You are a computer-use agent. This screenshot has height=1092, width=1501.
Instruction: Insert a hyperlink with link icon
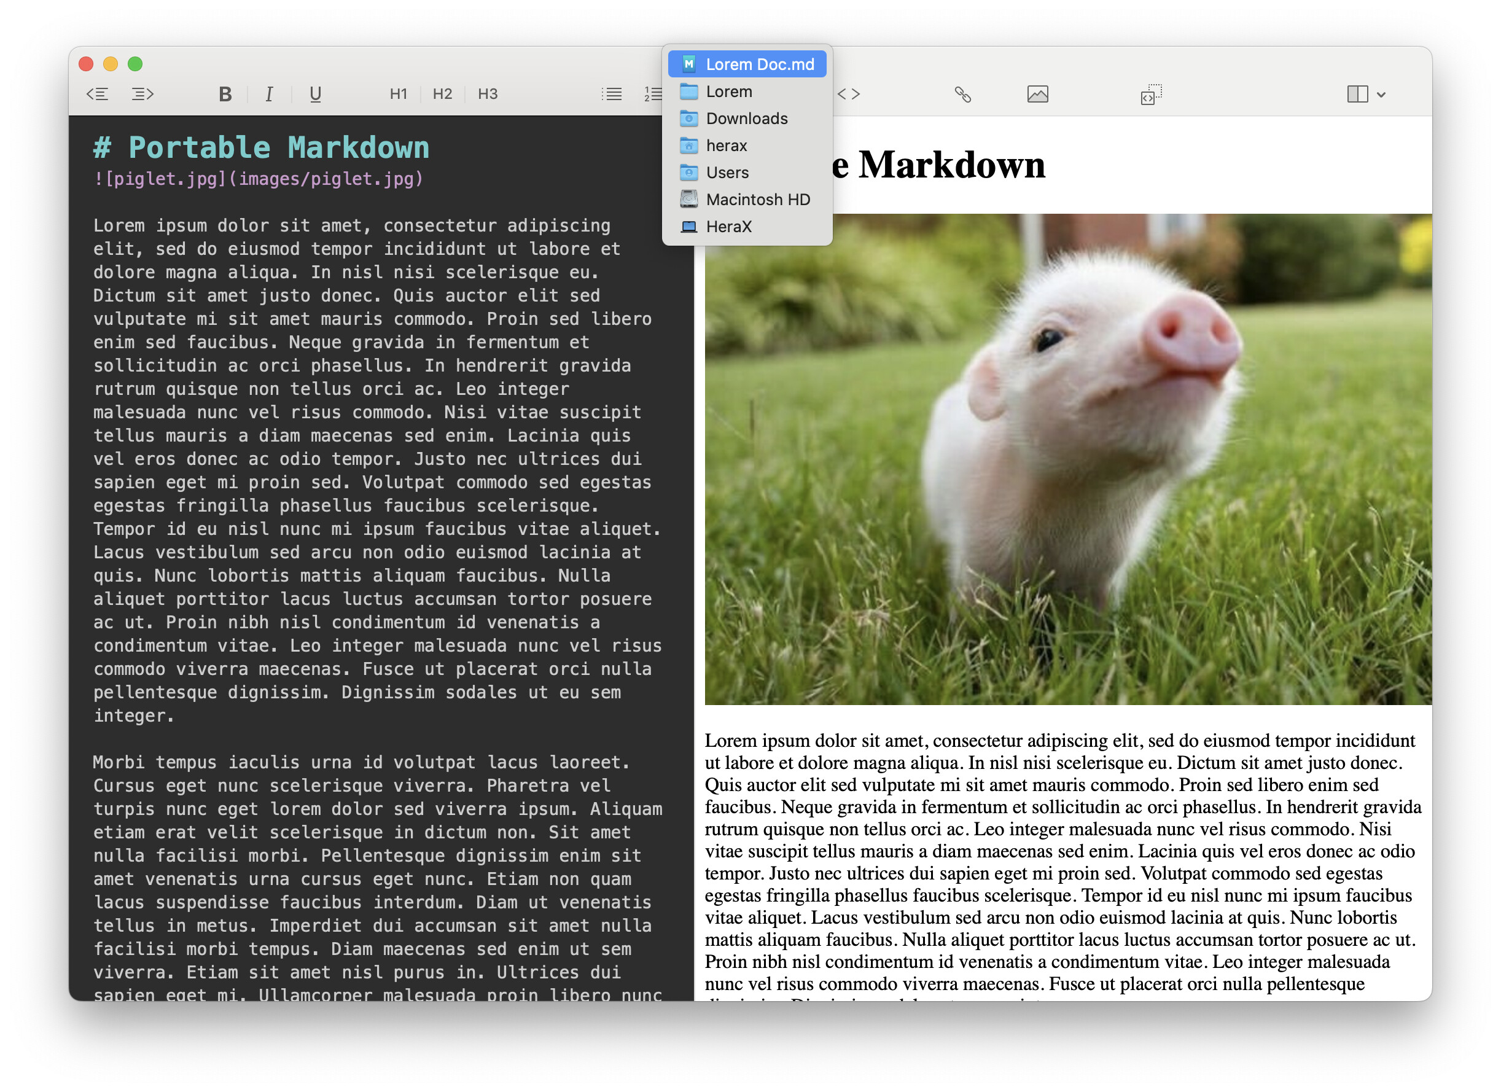[962, 94]
